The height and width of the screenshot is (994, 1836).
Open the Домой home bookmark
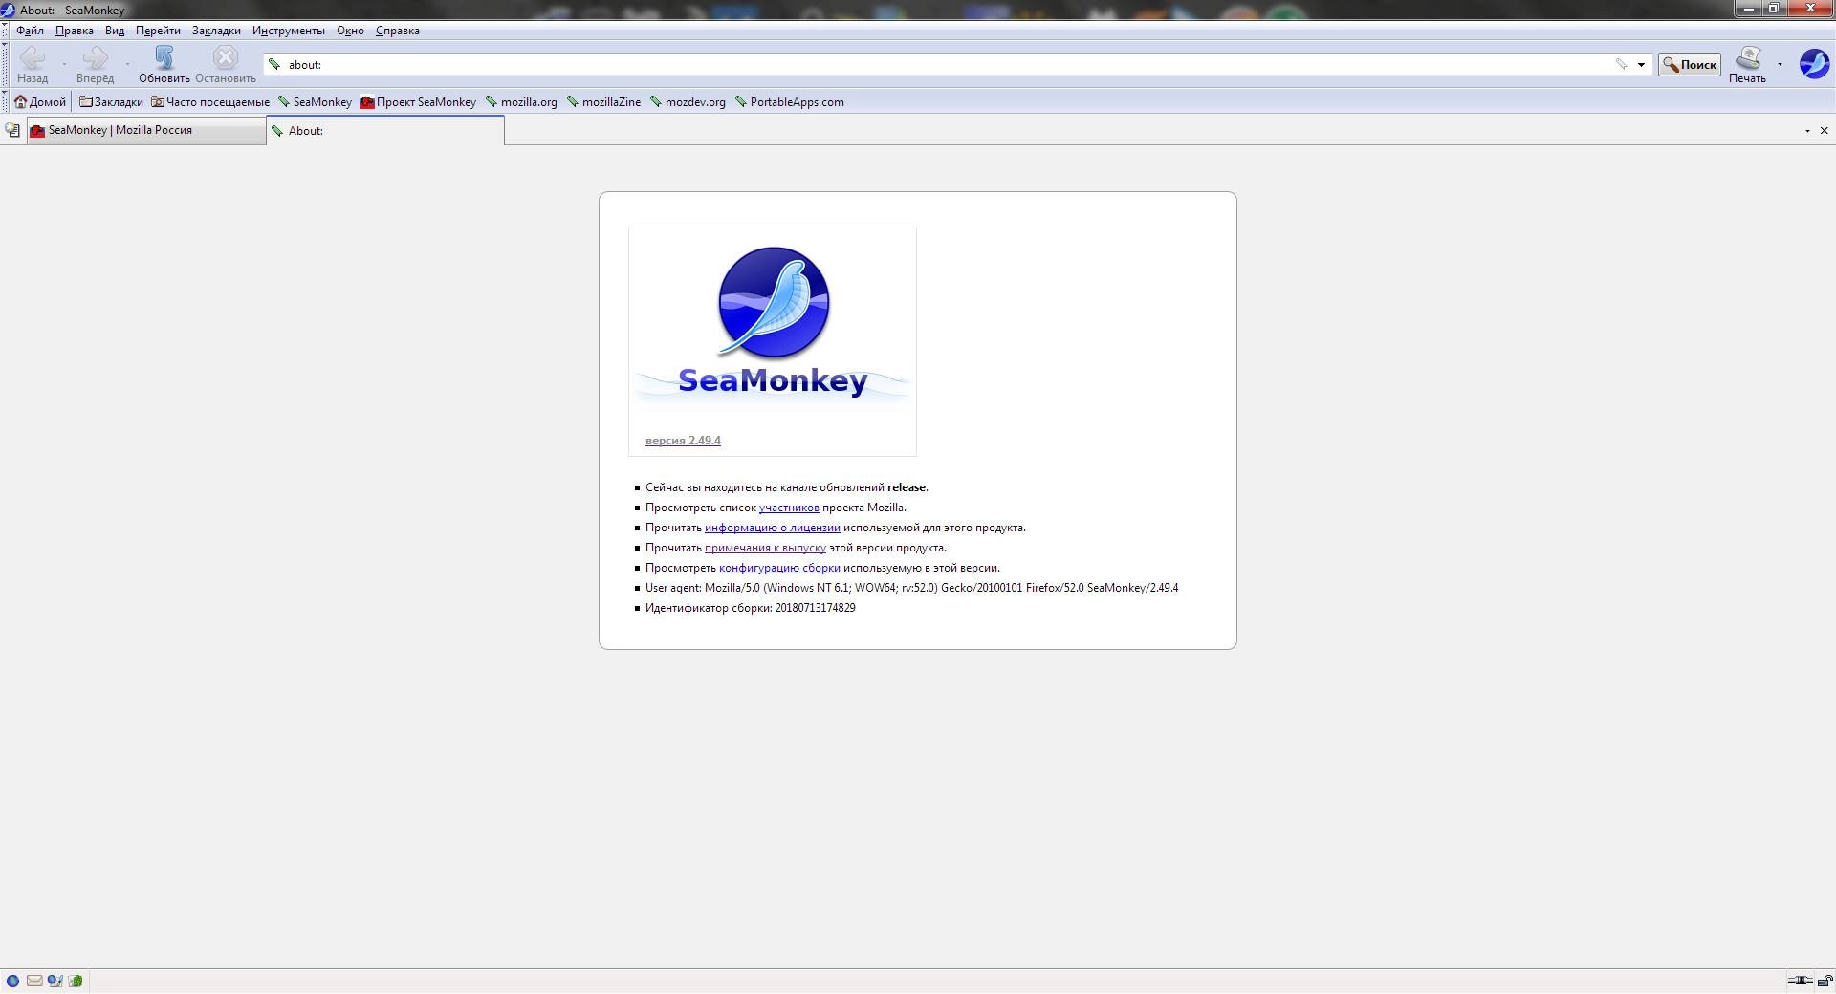click(40, 102)
